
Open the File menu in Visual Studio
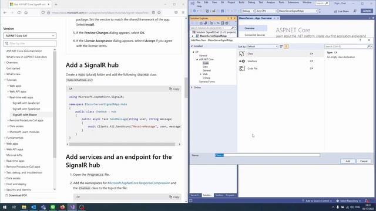coord(199,2)
